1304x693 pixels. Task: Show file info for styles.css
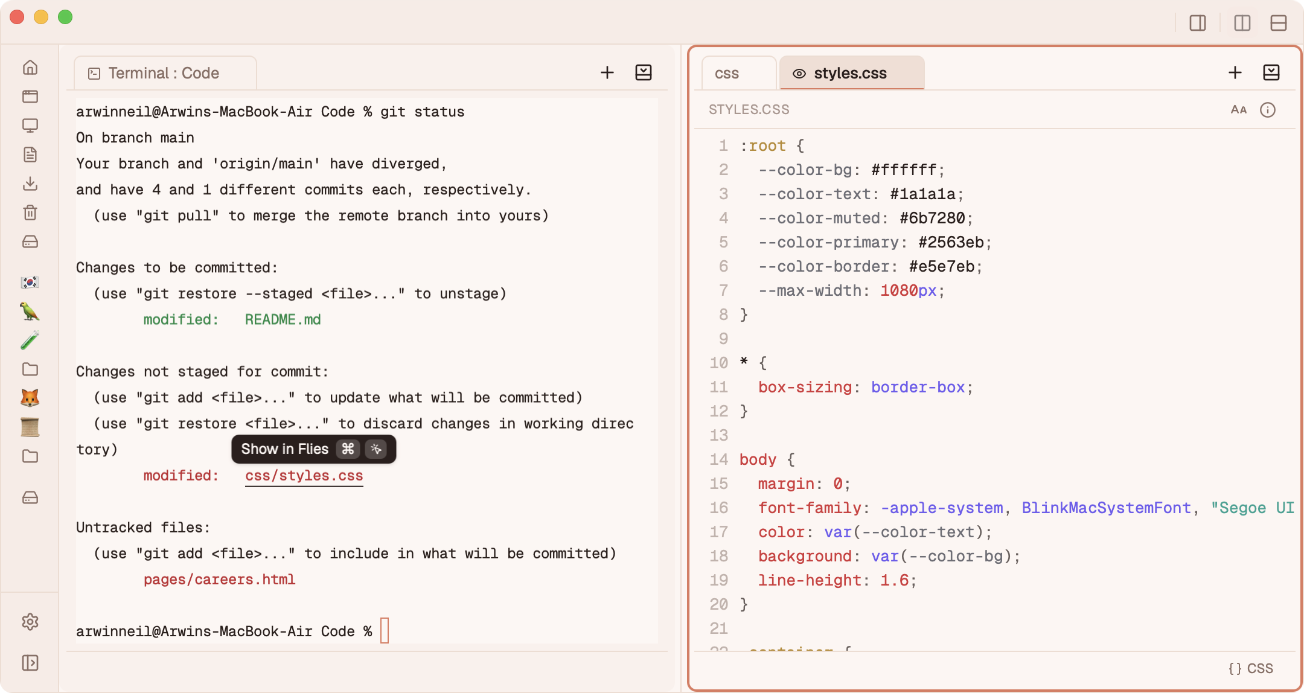(x=1268, y=109)
